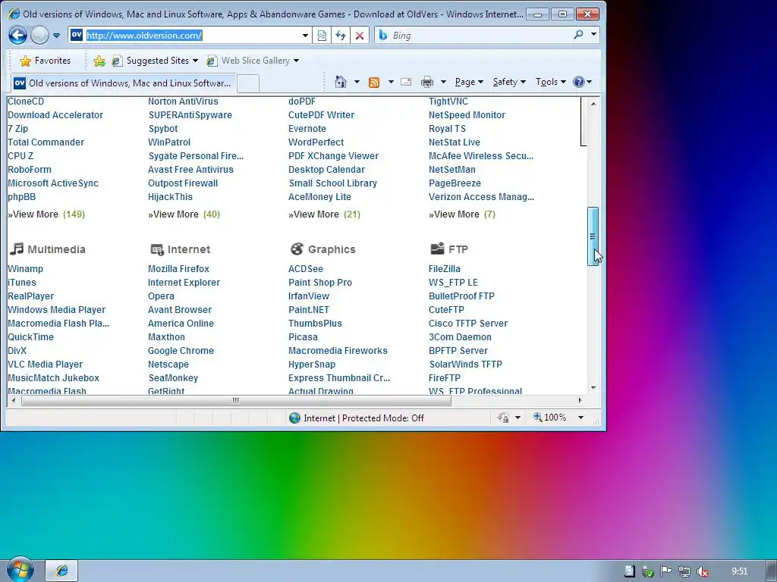Click the Compatibility View icon
This screenshot has height=582, width=777.
tap(322, 36)
